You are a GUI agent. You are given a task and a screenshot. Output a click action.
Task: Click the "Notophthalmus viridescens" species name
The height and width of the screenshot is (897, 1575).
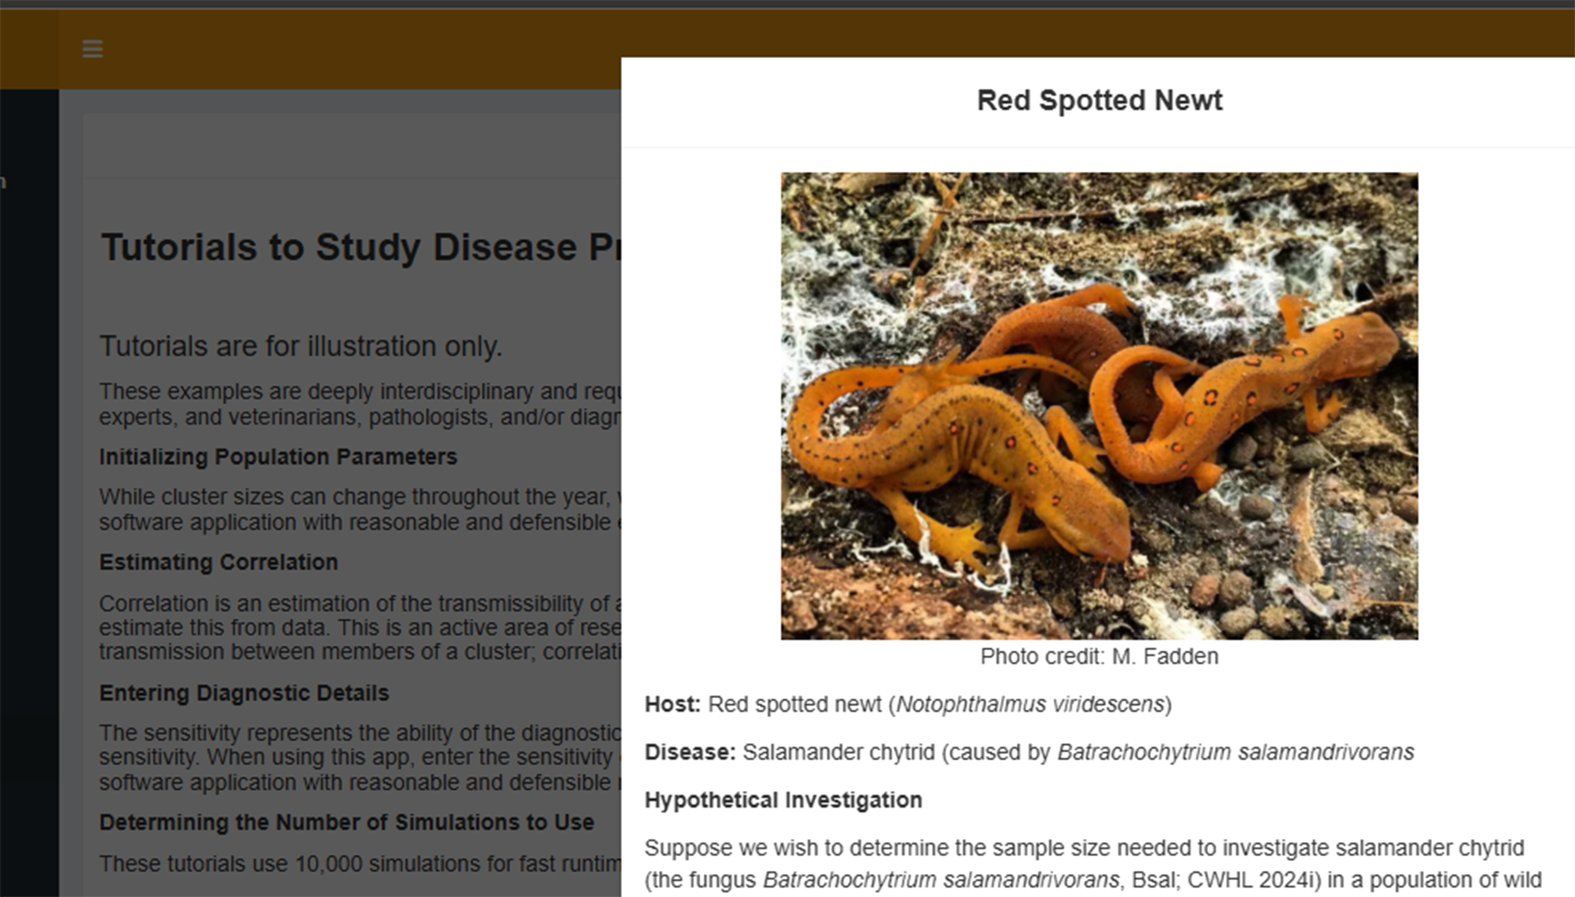(x=1030, y=704)
